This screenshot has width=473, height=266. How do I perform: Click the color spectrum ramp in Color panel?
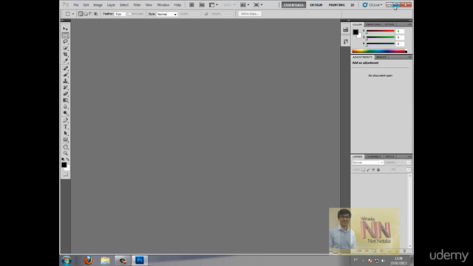click(380, 51)
